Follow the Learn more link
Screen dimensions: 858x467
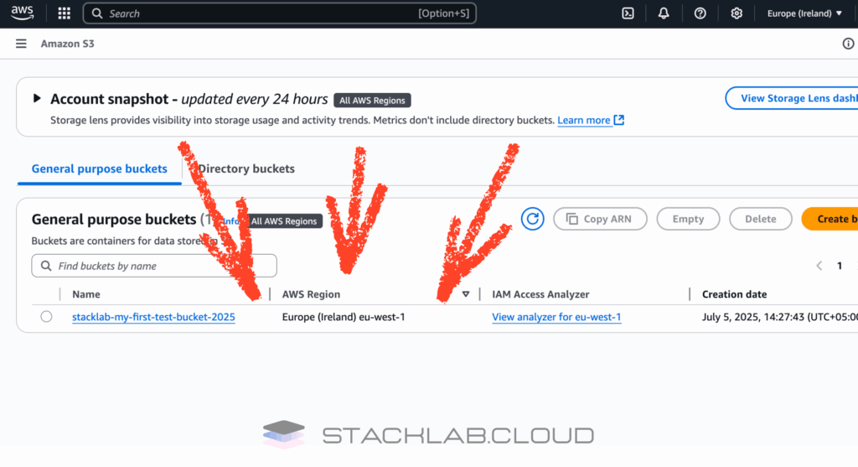583,120
